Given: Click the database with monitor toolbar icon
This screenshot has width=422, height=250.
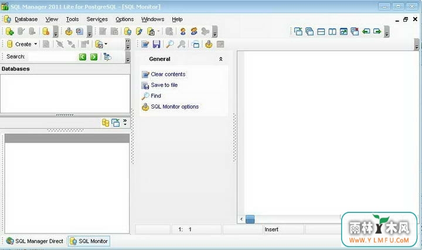Looking at the screenshot, I should (x=128, y=32).
